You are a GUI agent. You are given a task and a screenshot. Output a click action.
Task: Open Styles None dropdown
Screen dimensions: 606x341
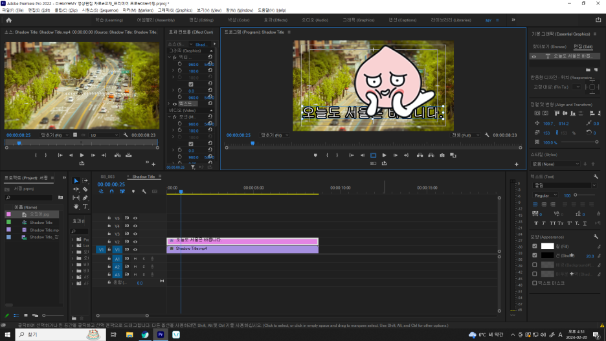click(555, 164)
